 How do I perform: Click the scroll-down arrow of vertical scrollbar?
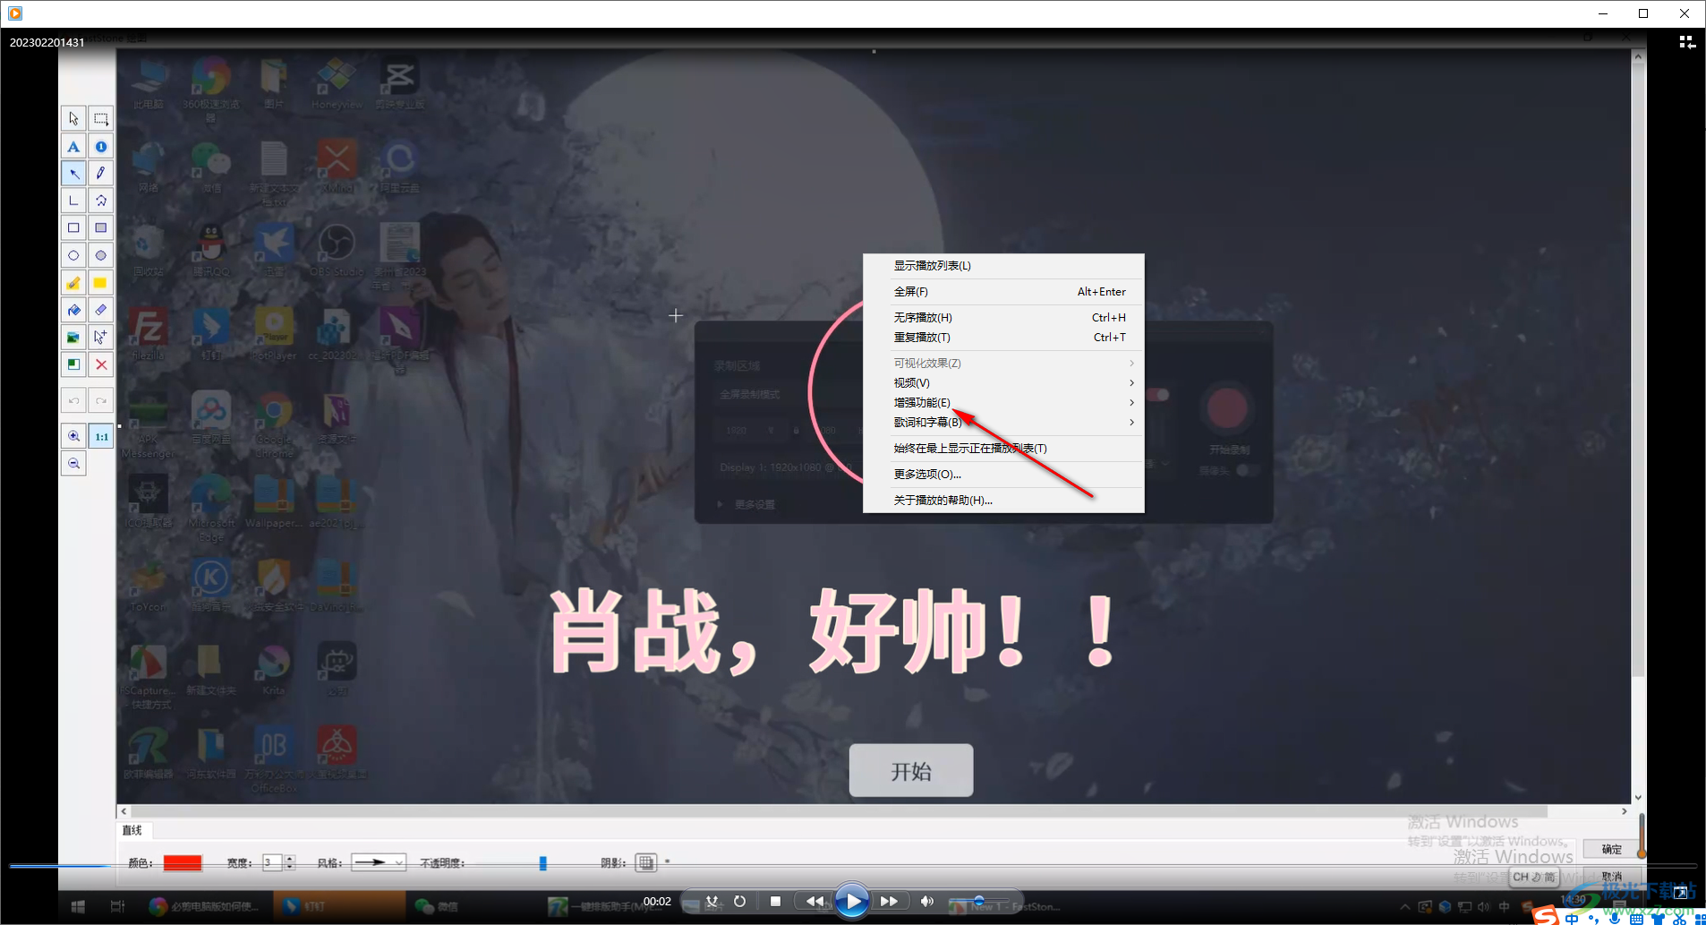coord(1638,797)
